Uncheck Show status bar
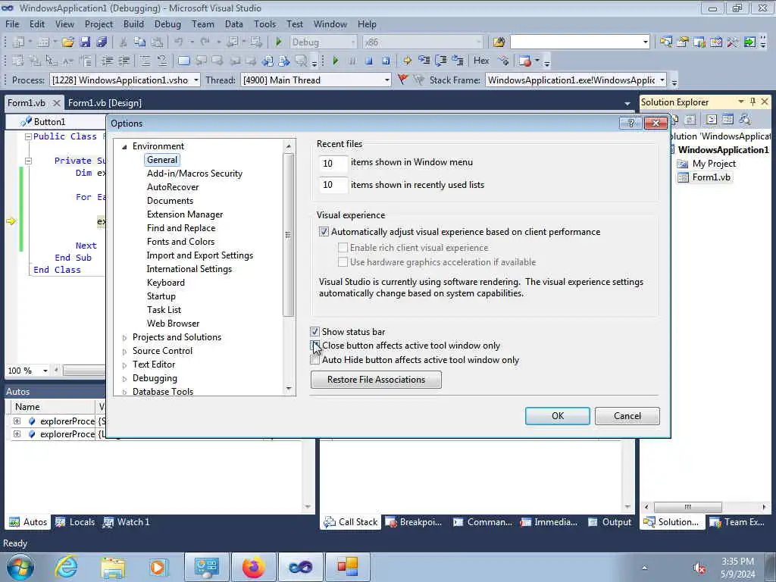Screen dimensions: 776x582 point(314,332)
